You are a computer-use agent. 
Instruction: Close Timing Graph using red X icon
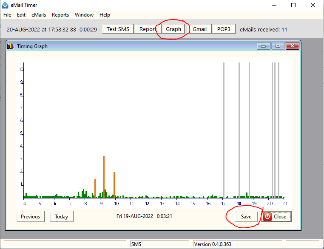[292, 46]
